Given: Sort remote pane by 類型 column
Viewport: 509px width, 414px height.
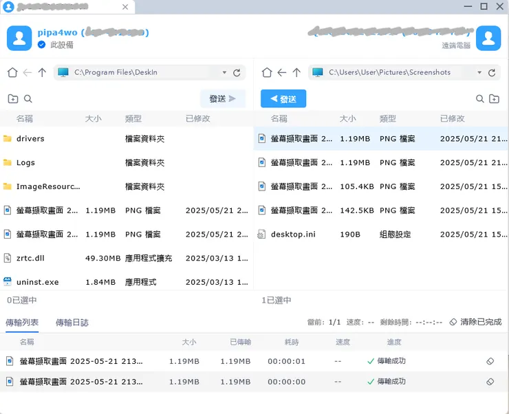Looking at the screenshot, I should (x=388, y=119).
